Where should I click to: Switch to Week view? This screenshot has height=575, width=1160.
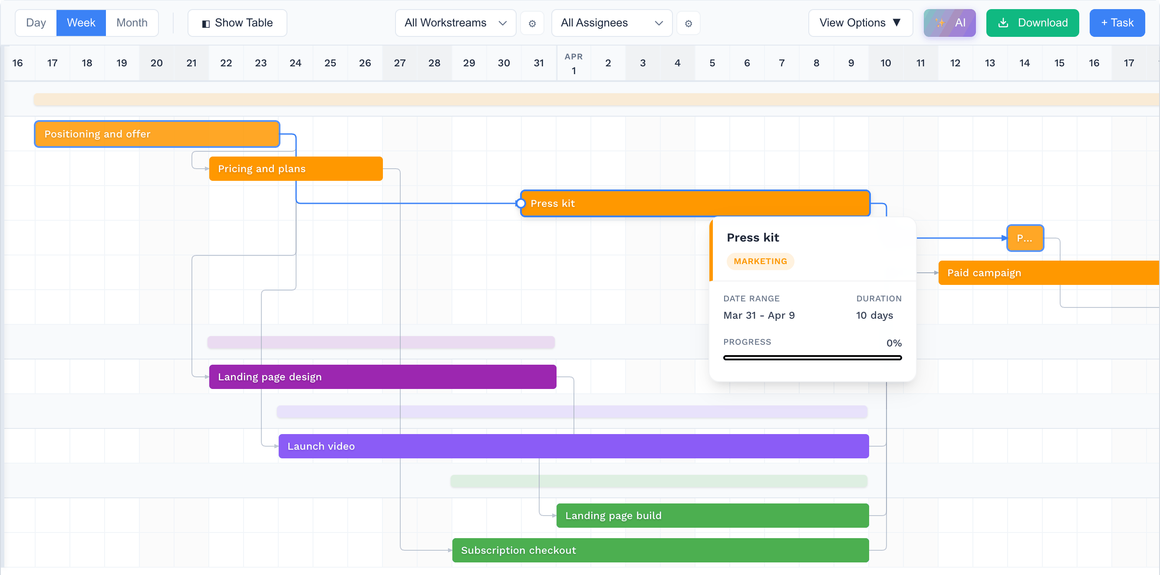click(81, 23)
